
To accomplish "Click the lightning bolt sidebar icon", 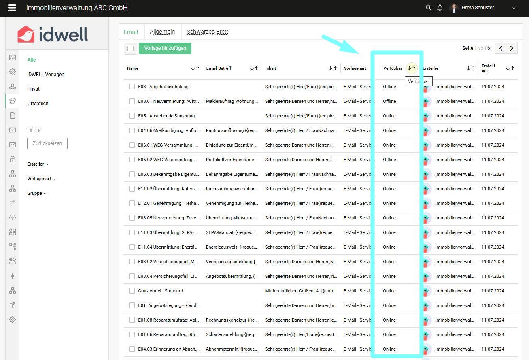I will pyautogui.click(x=13, y=276).
